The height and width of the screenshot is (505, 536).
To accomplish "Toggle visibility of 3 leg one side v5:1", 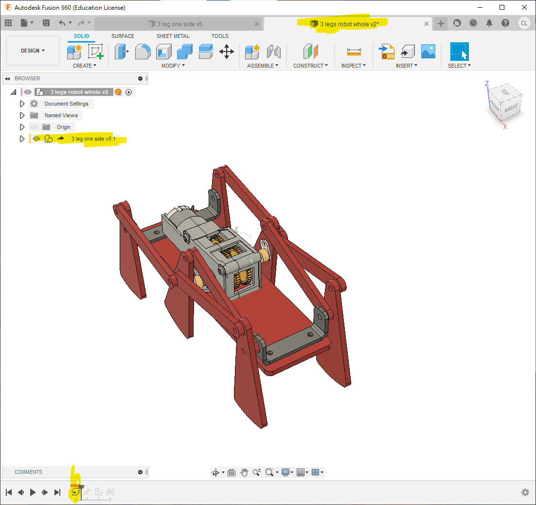I will tap(36, 139).
